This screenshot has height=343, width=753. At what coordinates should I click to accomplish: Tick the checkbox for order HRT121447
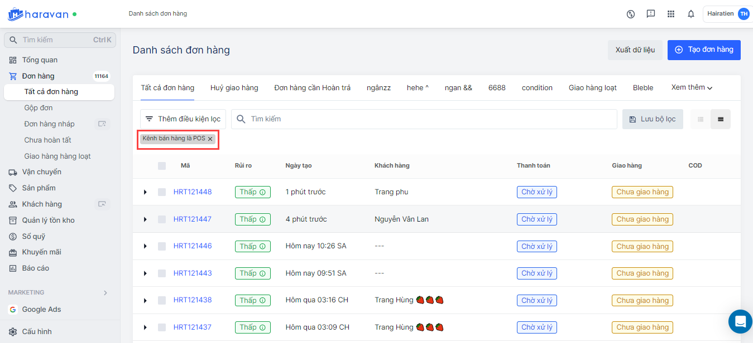pyautogui.click(x=162, y=219)
